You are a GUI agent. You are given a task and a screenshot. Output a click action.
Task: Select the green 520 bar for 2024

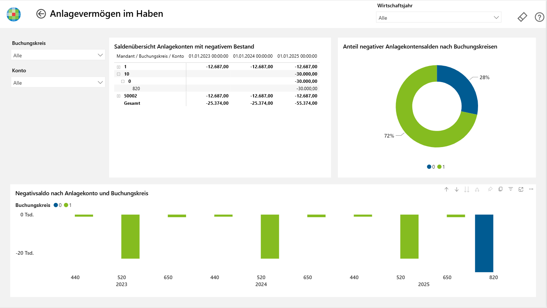(x=270, y=236)
